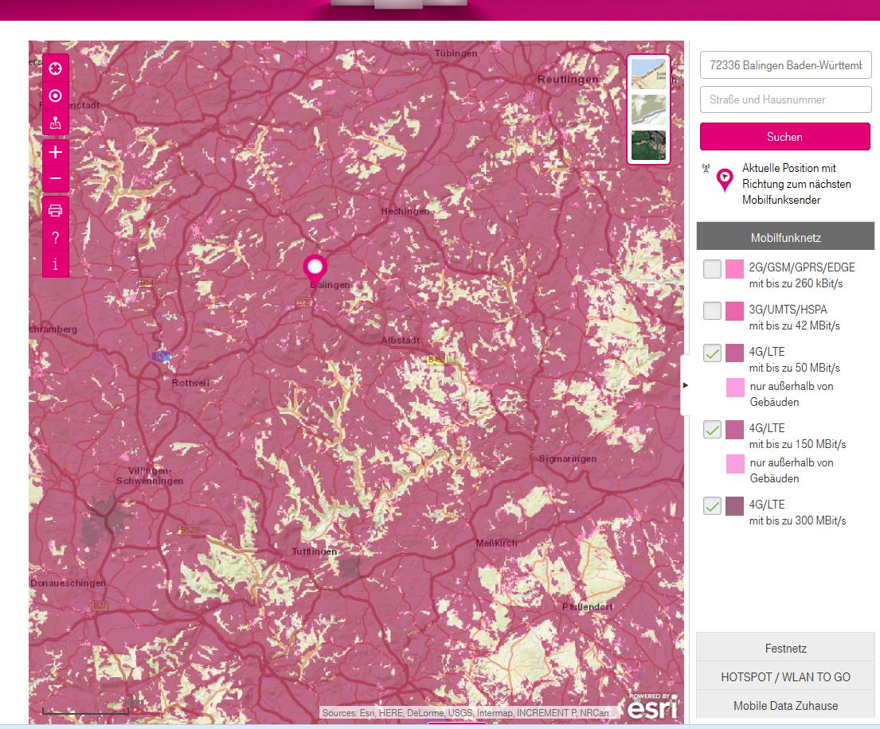Expand HOTSPOT / WLAN TO GO section
This screenshot has height=729, width=880.
pos(784,677)
